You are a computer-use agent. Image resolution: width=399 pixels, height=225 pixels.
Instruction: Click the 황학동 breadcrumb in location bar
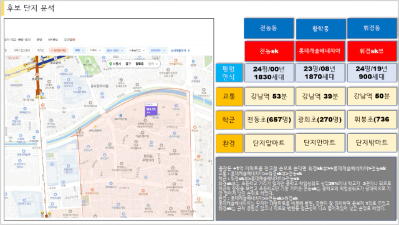pyautogui.click(x=140, y=64)
